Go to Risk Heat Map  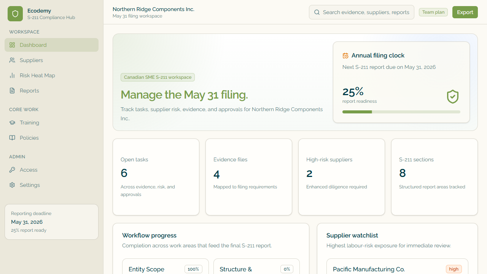(x=51, y=75)
